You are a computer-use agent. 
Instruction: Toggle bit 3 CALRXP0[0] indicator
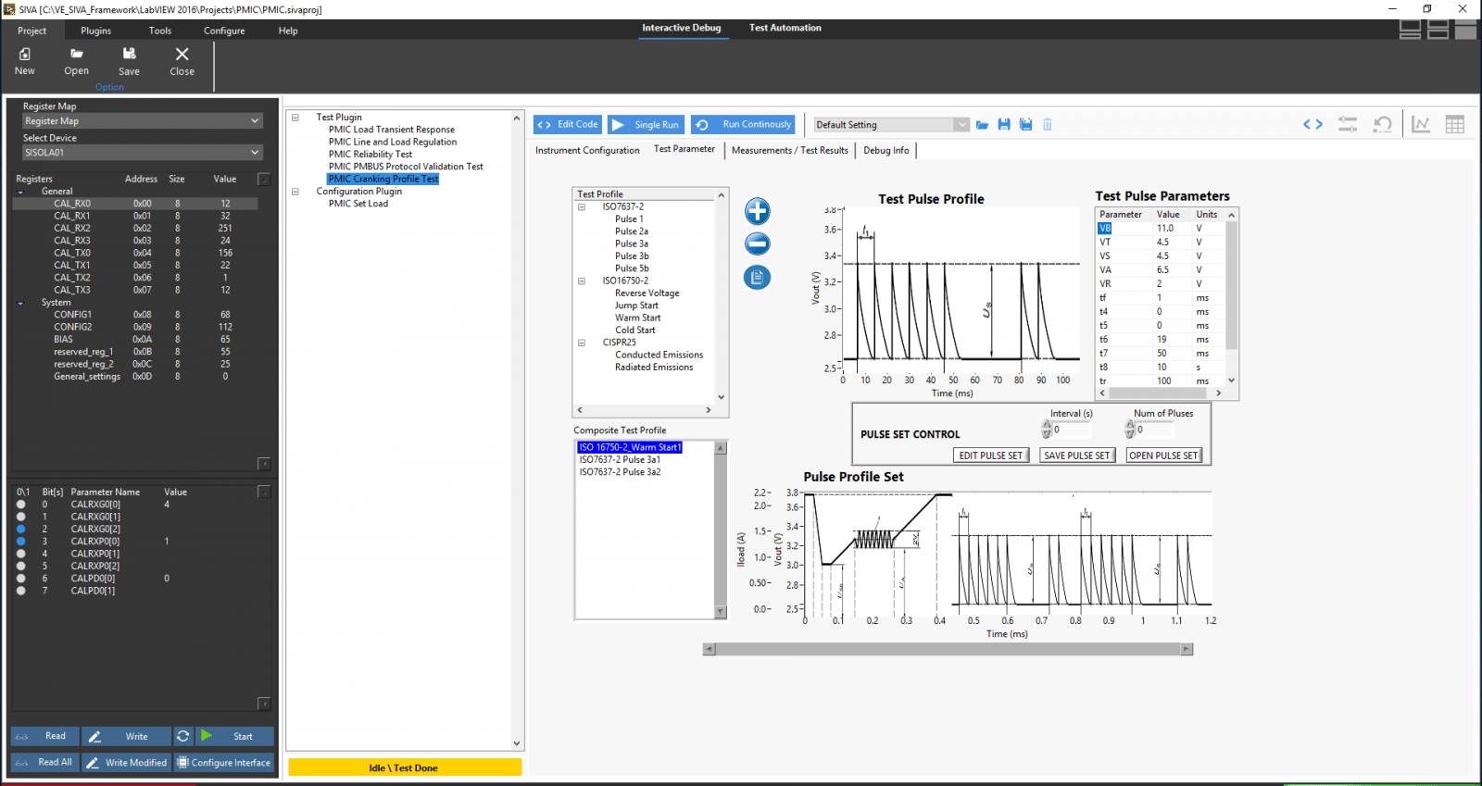coord(21,542)
